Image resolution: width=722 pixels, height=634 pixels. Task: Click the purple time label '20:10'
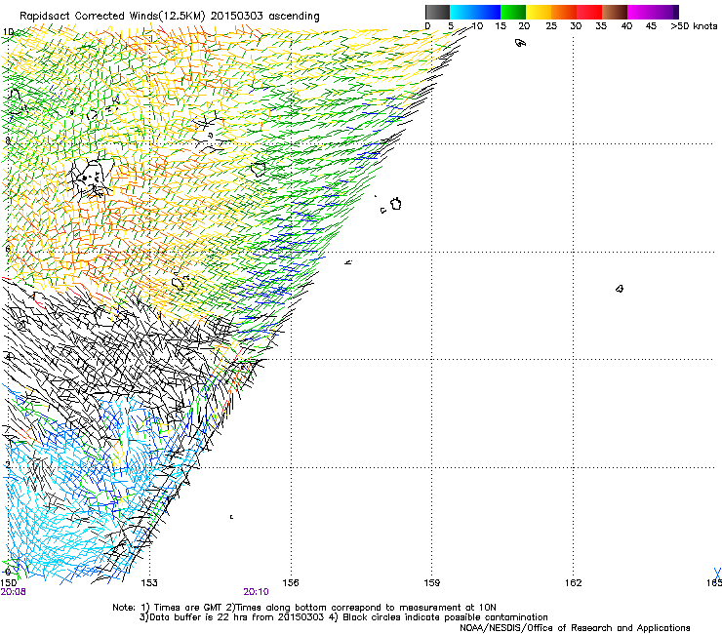click(x=256, y=592)
